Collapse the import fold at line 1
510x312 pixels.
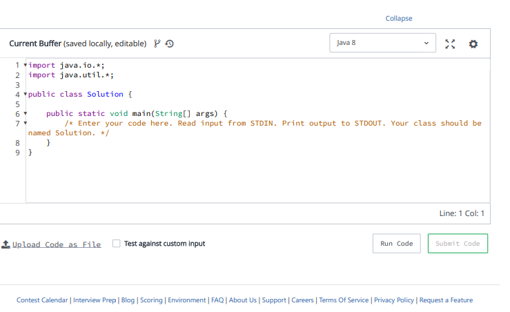tap(25, 65)
